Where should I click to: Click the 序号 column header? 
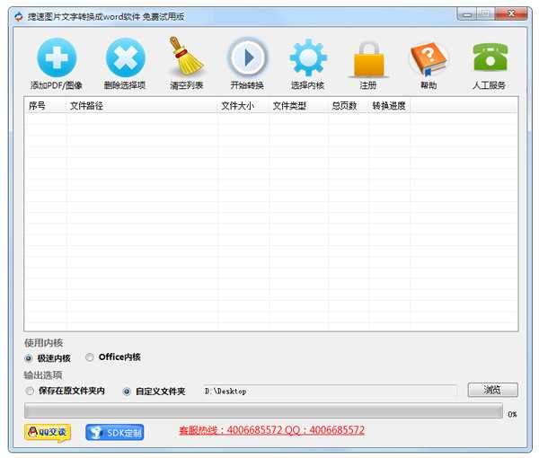pos(46,105)
